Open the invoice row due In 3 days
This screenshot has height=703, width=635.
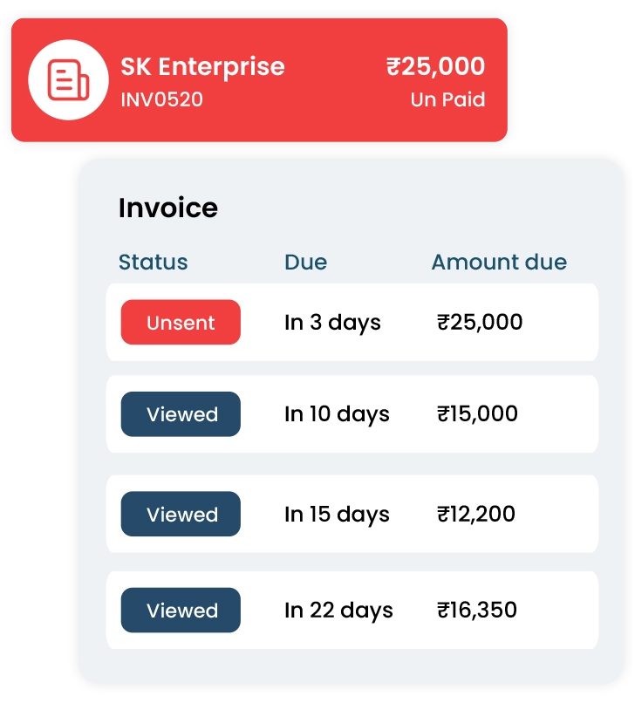(x=352, y=323)
